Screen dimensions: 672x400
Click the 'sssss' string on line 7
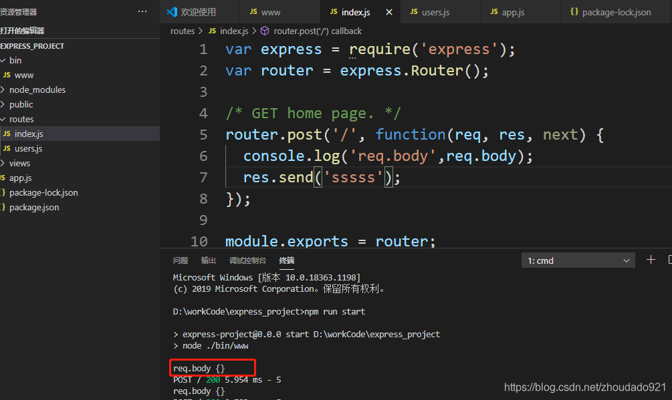tap(353, 178)
